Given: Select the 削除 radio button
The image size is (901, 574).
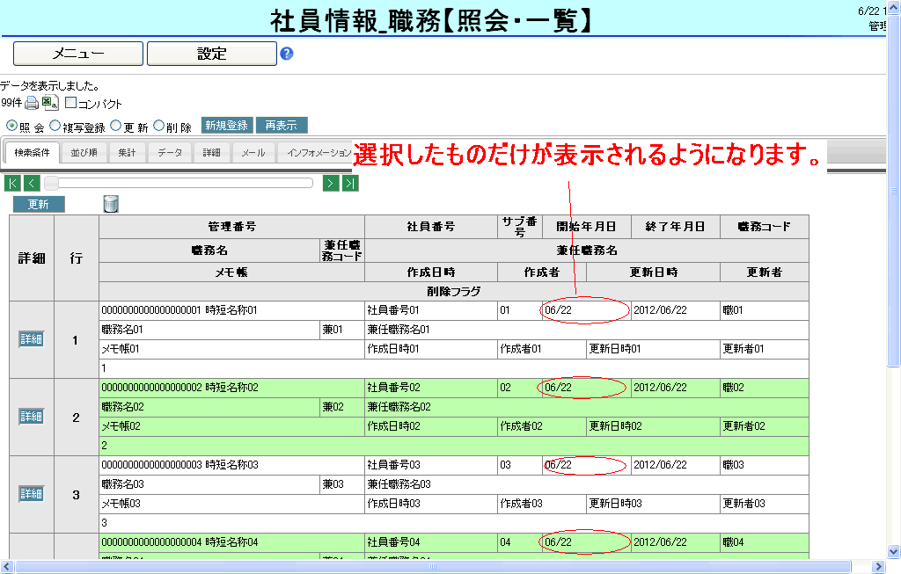Looking at the screenshot, I should pyautogui.click(x=159, y=126).
